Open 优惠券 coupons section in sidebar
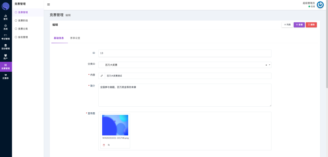Image resolution: width=328 pixels, height=157 pixels. (x=5, y=77)
